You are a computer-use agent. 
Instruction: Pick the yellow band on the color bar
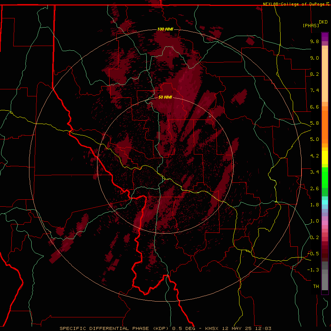click(x=325, y=157)
